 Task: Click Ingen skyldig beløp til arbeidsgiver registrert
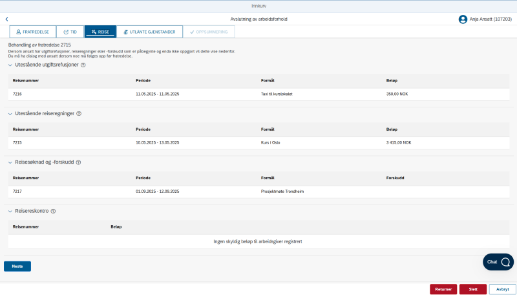click(x=258, y=242)
